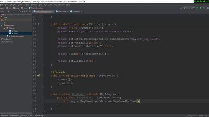Screen dimensions: 209x117
Task: Close the Snake.java tab
Action: pyautogui.click(x=67, y=12)
